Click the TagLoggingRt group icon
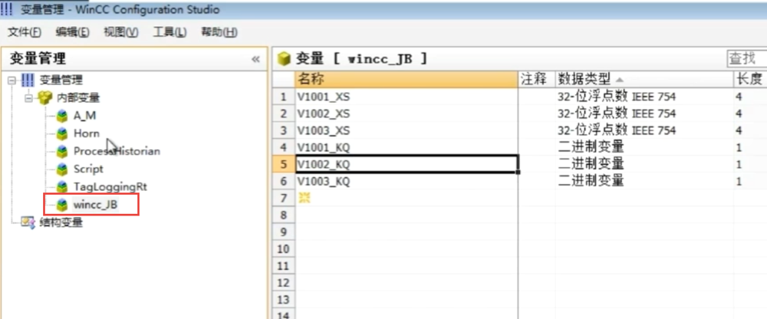This screenshot has height=319, width=767. (62, 187)
